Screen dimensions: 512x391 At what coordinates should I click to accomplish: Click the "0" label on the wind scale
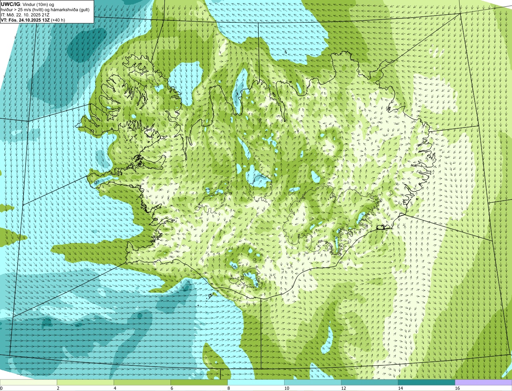(1, 388)
